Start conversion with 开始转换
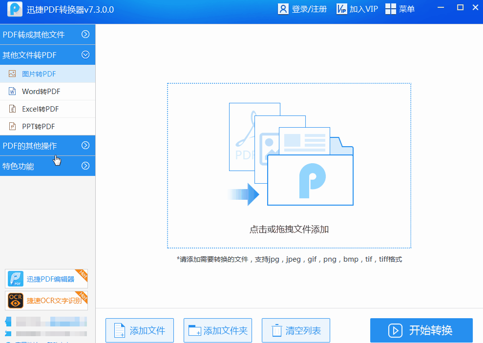483x343 pixels. (421, 330)
